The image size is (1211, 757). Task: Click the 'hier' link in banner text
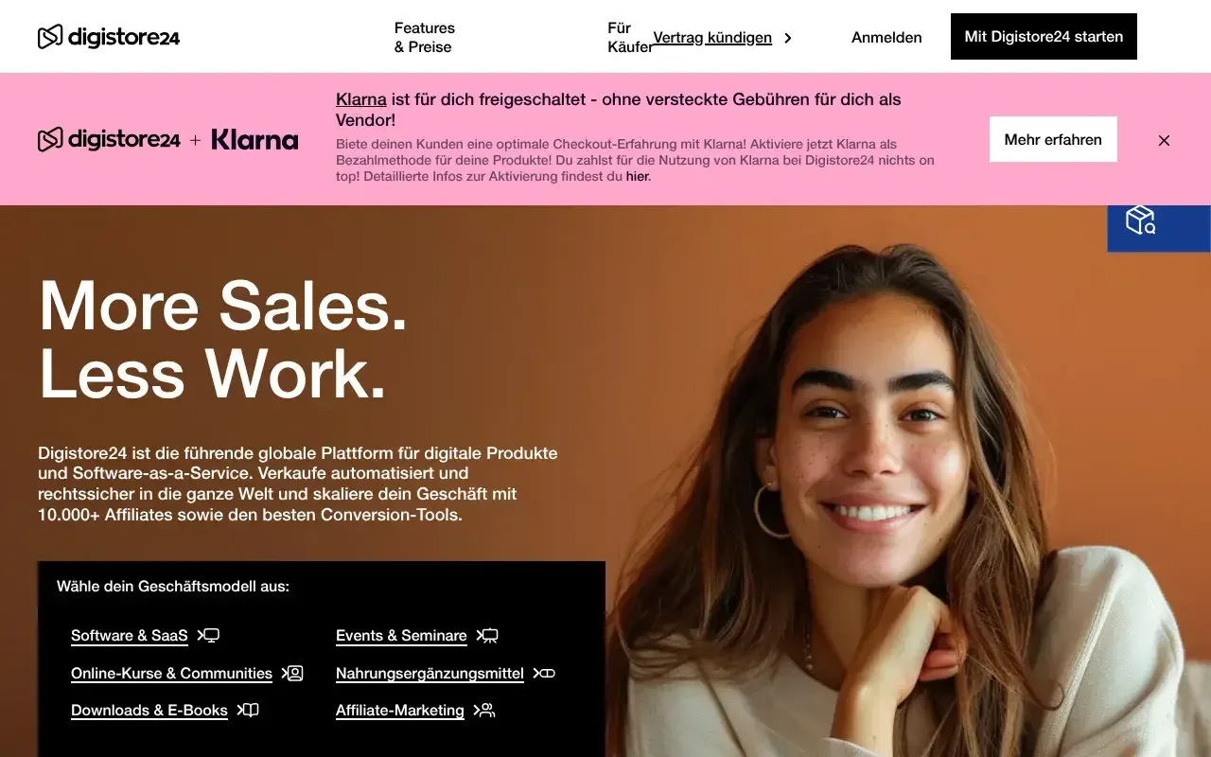pos(638,176)
